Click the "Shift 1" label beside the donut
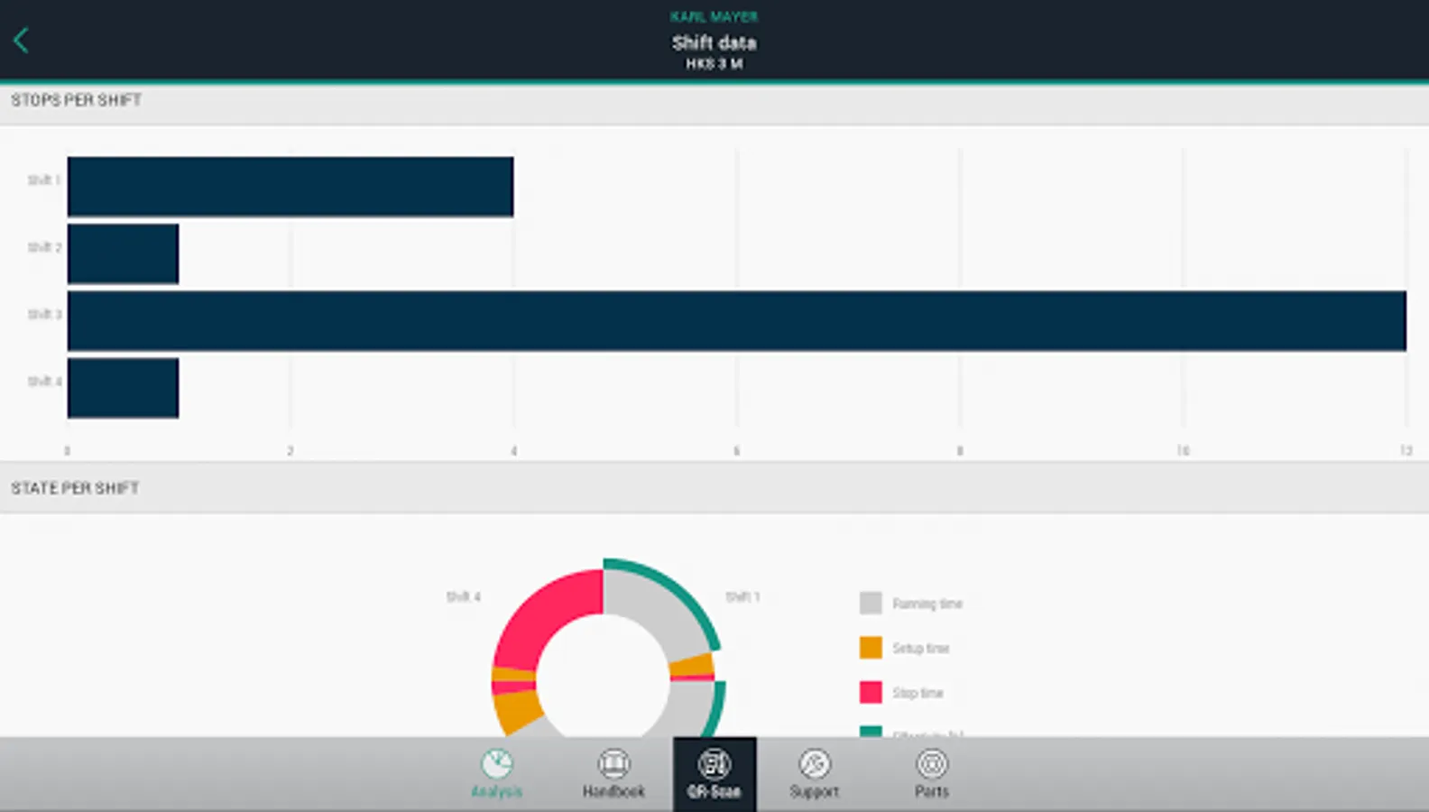The height and width of the screenshot is (812, 1429). [742, 596]
